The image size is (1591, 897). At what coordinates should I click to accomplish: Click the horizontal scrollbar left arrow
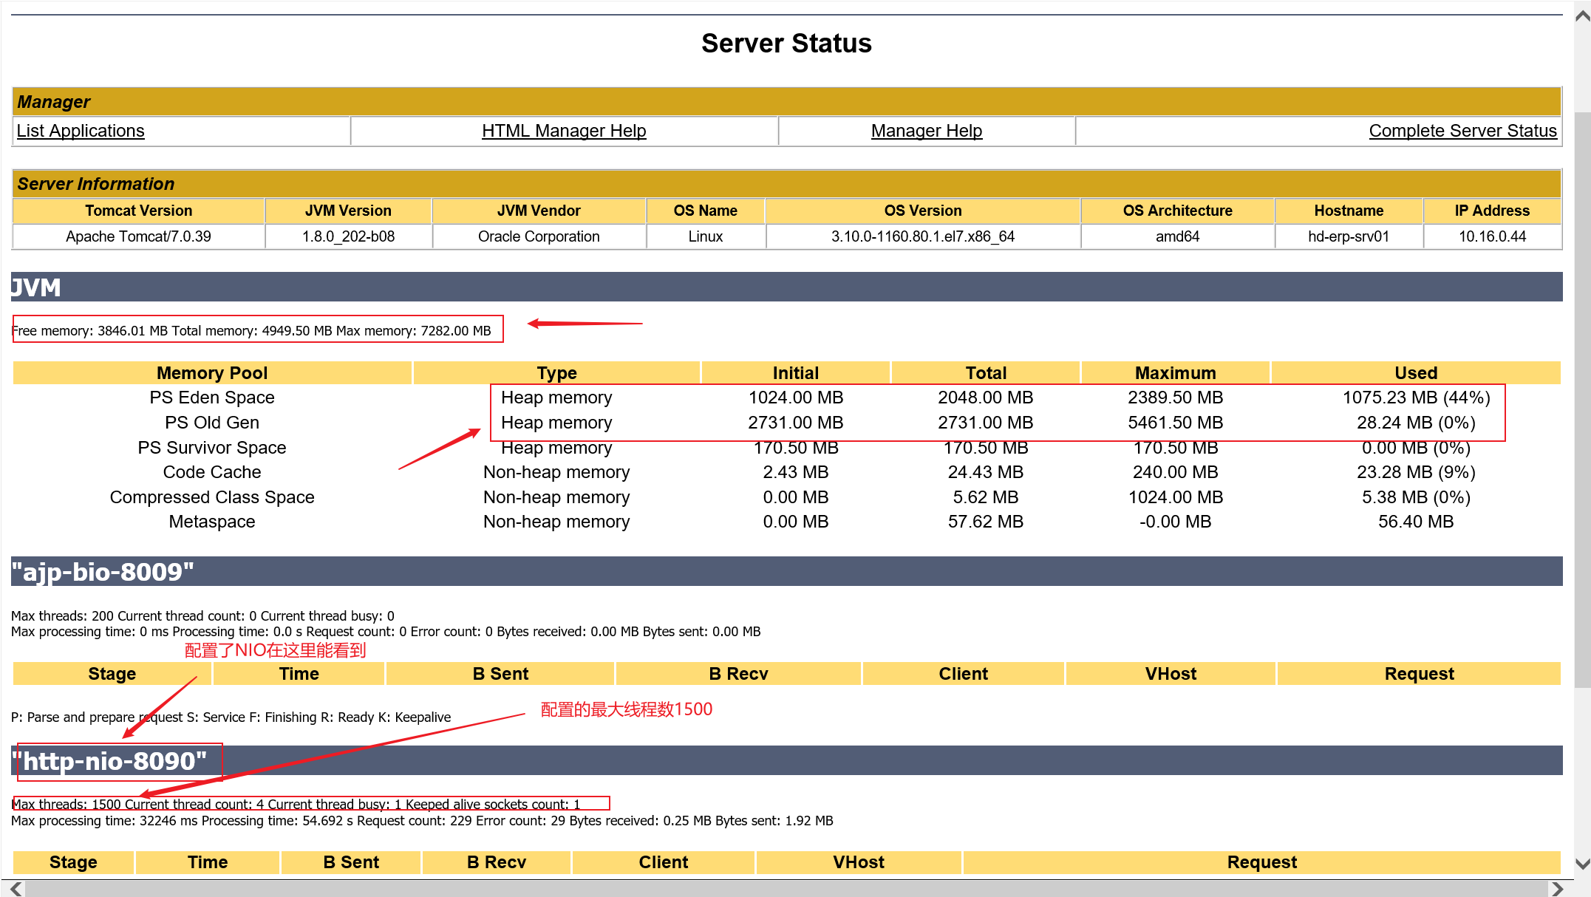(16, 889)
